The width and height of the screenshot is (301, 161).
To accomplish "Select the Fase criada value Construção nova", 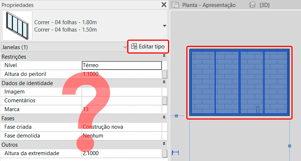I will click(121, 127).
